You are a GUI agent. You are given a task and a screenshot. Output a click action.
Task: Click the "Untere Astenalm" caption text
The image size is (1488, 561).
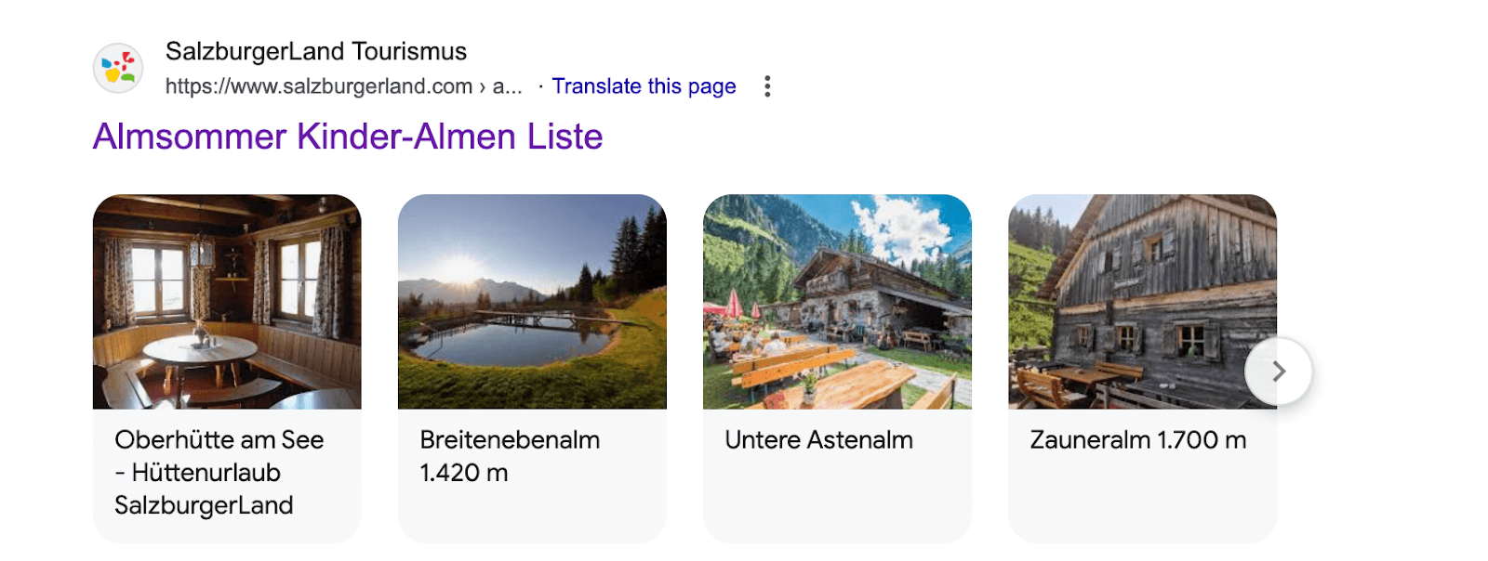click(818, 439)
